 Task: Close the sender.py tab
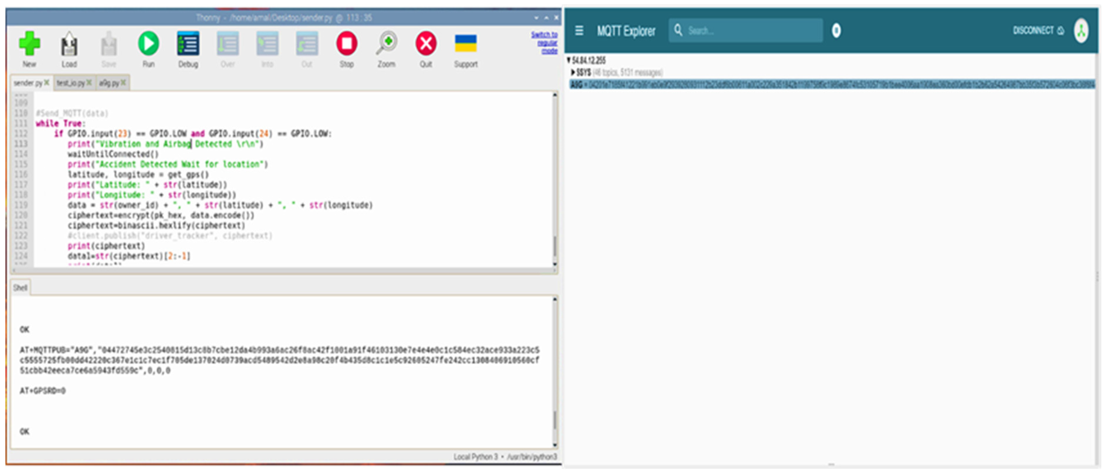47,82
